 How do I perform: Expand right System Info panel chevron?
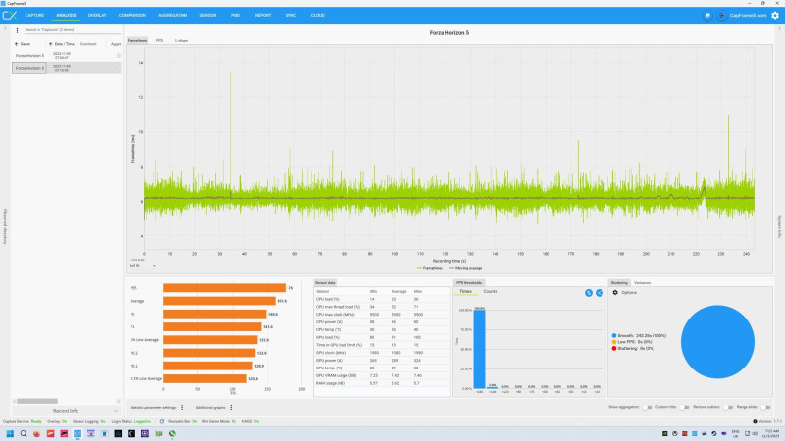pos(779,29)
